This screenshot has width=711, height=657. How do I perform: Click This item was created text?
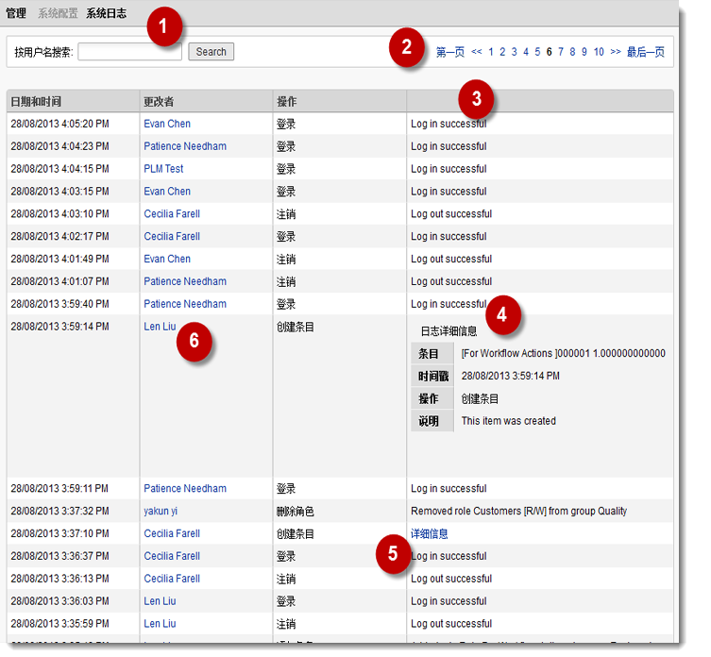[x=508, y=421]
